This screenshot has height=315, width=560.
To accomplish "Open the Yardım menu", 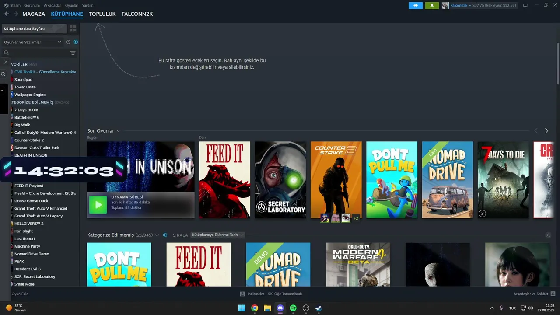I will click(x=88, y=5).
